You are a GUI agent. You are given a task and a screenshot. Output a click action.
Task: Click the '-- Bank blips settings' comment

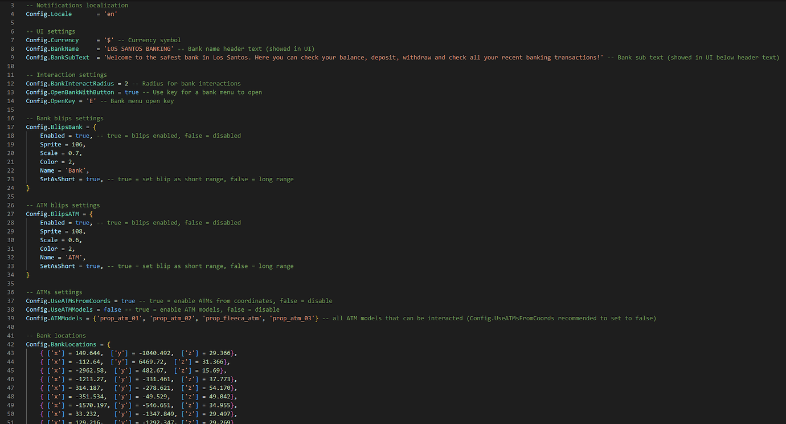(x=65, y=118)
